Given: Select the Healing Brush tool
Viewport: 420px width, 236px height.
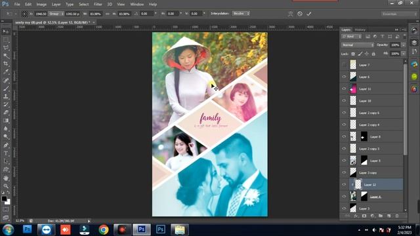Looking at the screenshot, I should (x=6, y=80).
